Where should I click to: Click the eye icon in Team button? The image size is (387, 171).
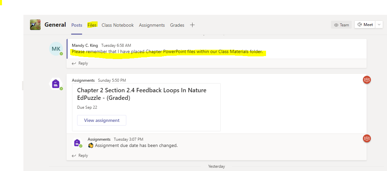(336, 25)
